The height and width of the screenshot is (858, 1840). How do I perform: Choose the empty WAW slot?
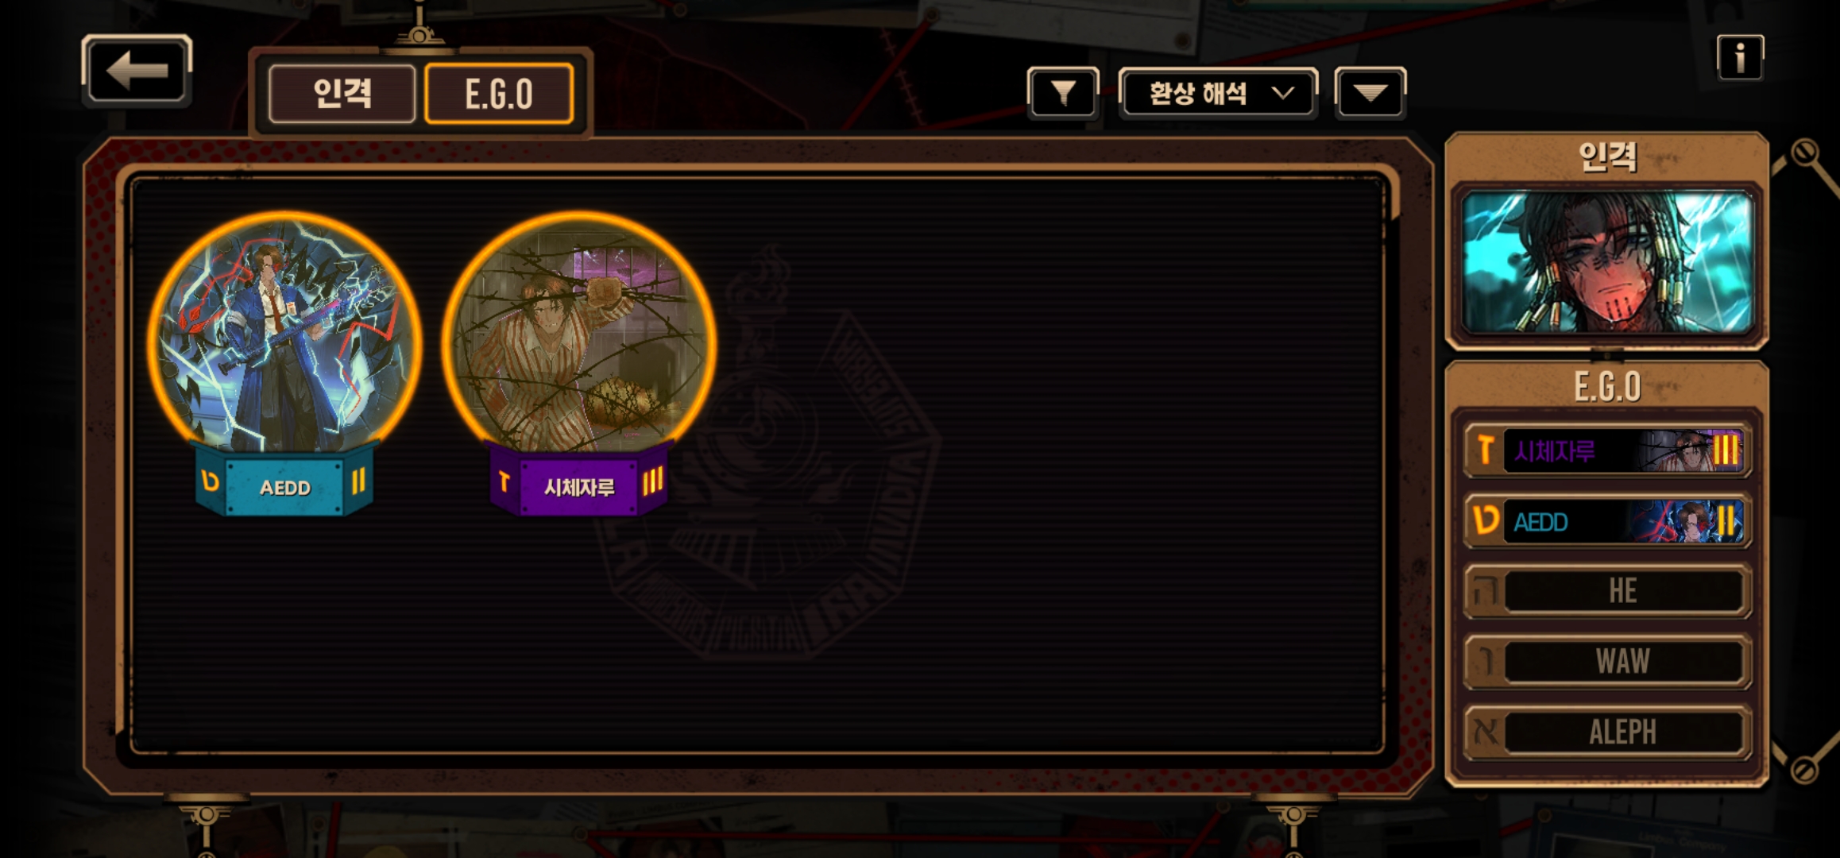pos(1607,661)
